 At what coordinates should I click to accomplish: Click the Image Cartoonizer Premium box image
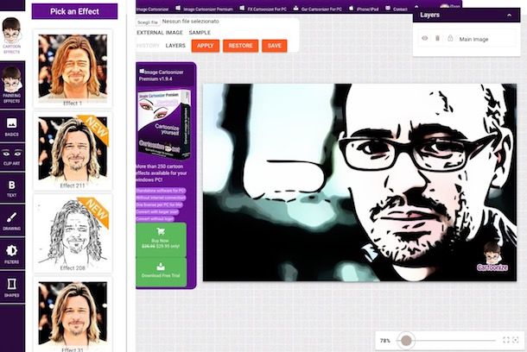click(x=164, y=124)
